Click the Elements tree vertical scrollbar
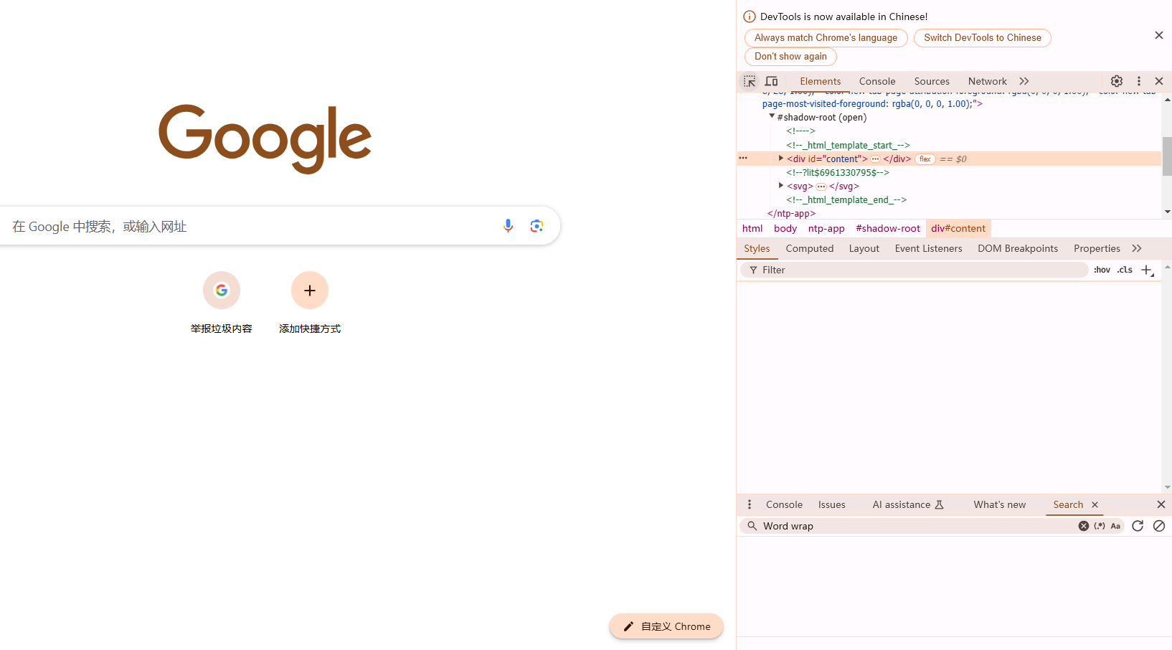 1167,156
